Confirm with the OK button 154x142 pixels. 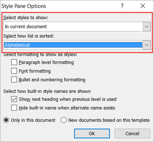[x=92, y=133]
